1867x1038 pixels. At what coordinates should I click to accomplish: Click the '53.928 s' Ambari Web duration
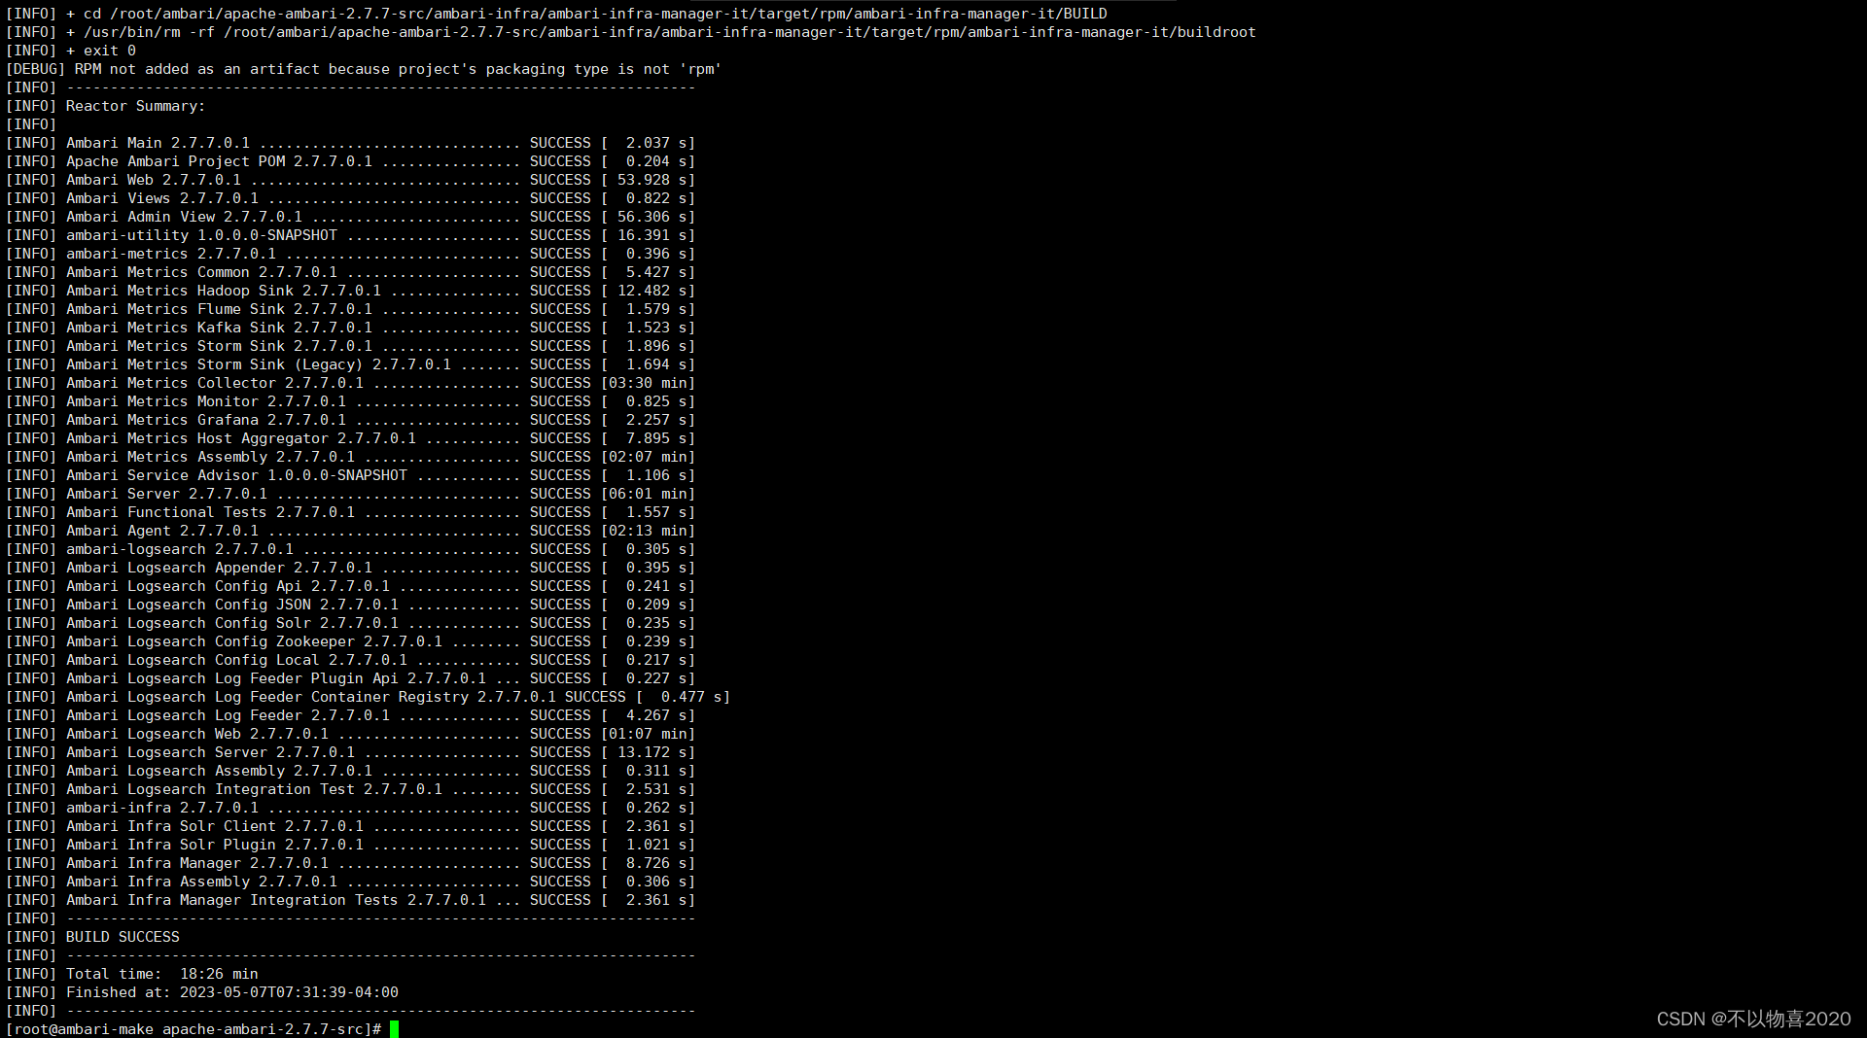[x=652, y=180]
